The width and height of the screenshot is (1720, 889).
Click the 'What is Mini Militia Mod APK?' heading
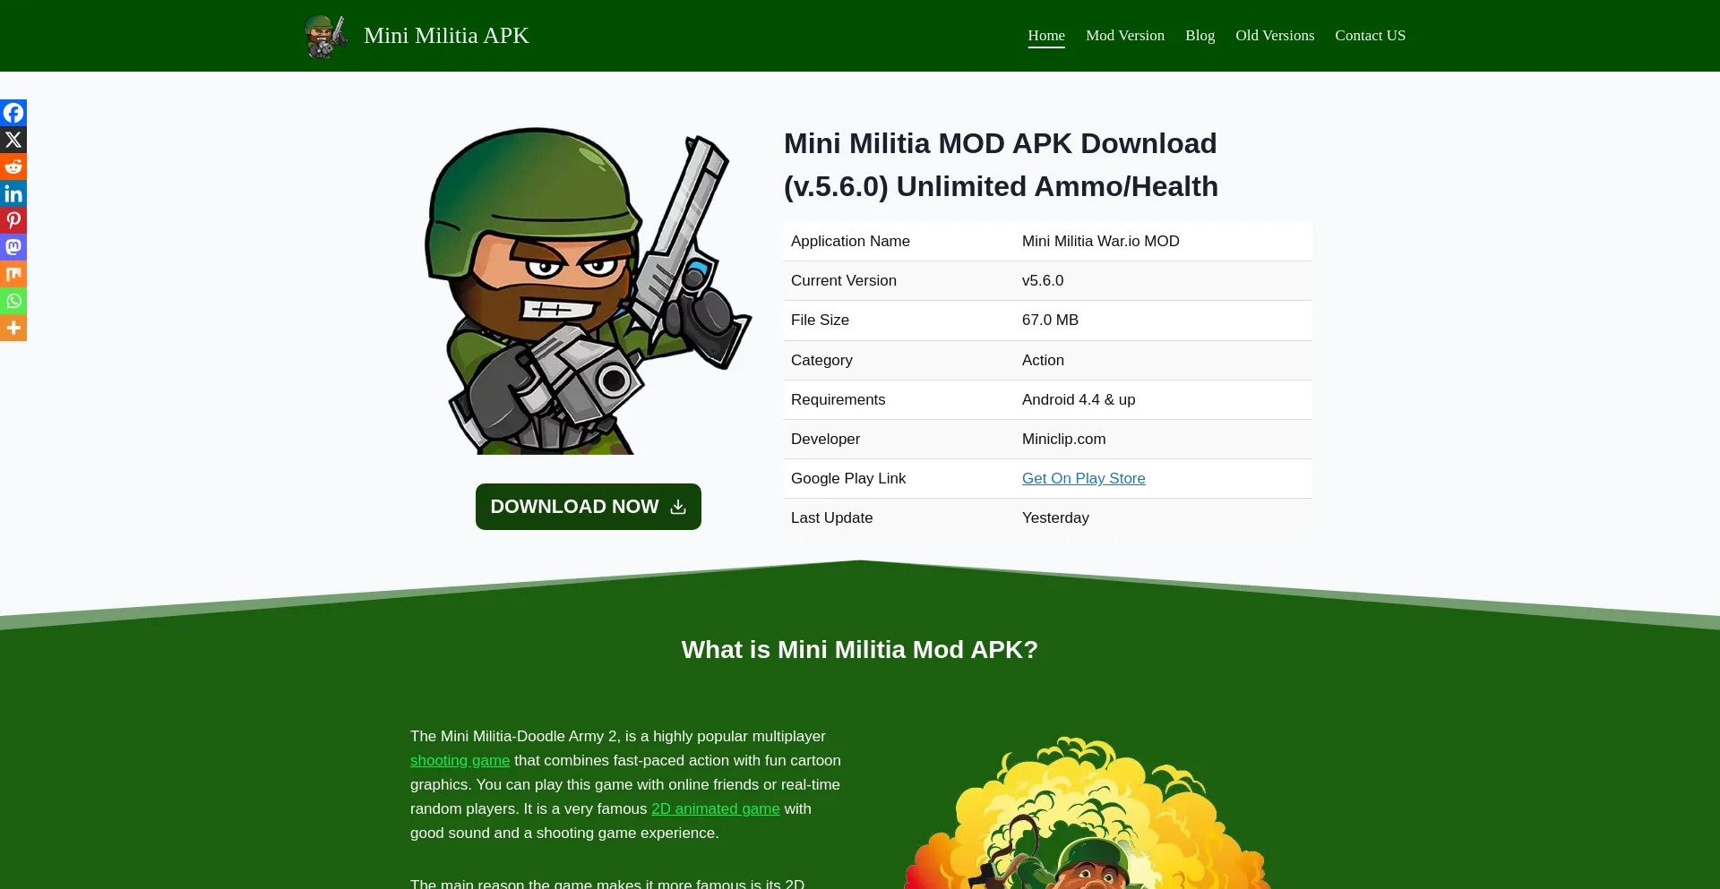tap(860, 650)
